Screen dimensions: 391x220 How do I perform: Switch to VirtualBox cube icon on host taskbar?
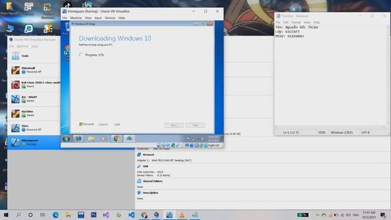pyautogui.click(x=156, y=215)
